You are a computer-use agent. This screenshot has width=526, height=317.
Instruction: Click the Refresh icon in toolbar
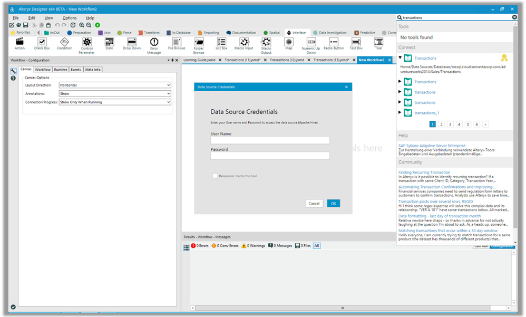(x=73, y=25)
